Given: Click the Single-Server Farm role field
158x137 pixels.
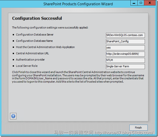Looking at the screenshot, I should [125, 66].
